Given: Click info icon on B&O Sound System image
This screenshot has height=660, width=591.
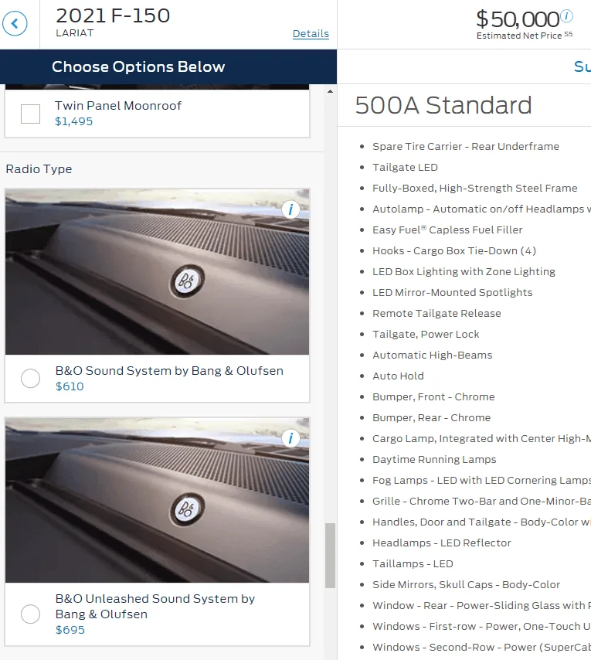Looking at the screenshot, I should pos(290,209).
